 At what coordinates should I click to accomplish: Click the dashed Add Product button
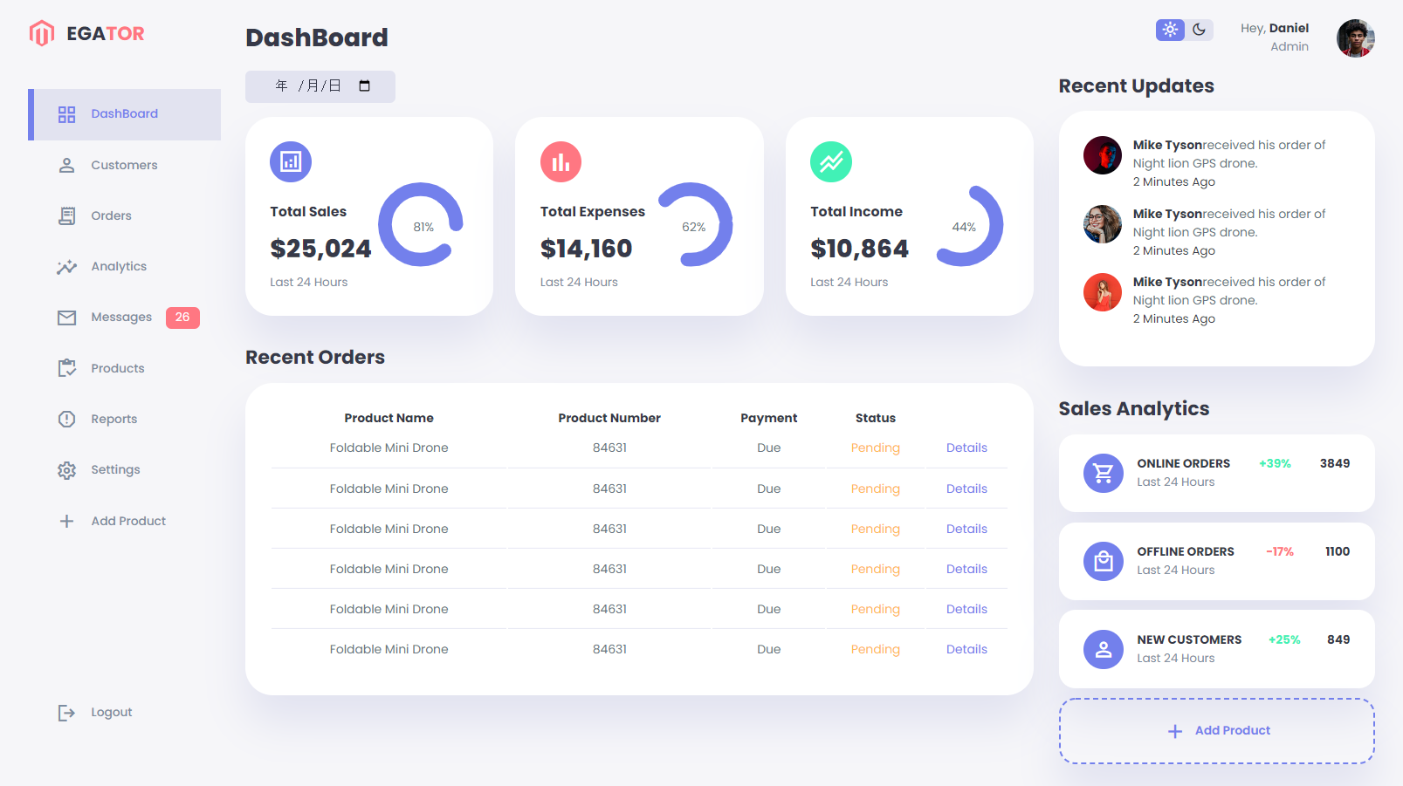tap(1216, 731)
